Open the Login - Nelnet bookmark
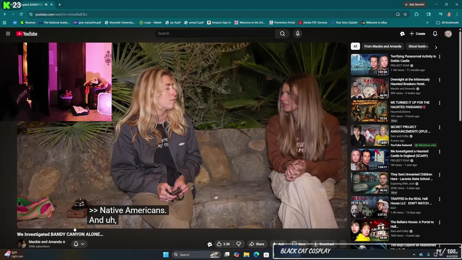Viewport: 462px width, 260px height. pos(150,22)
